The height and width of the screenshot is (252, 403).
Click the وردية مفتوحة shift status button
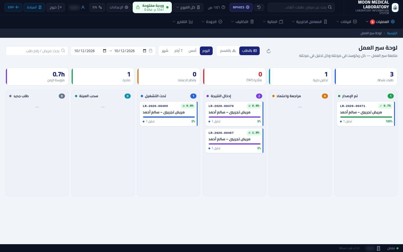click(x=152, y=7)
